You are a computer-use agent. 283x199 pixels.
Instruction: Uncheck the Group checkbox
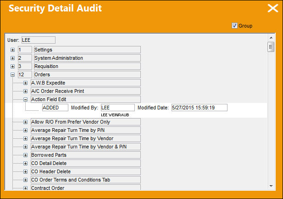[234, 26]
